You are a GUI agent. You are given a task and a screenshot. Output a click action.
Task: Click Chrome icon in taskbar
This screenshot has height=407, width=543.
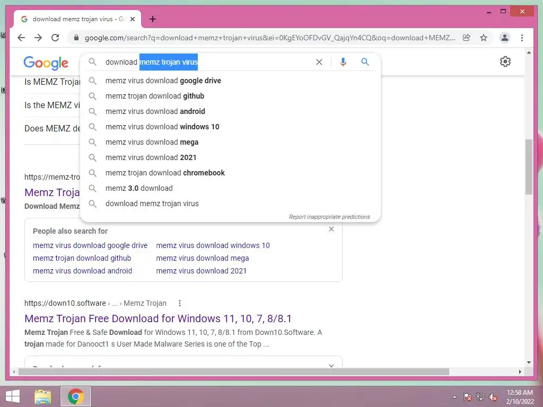(75, 396)
